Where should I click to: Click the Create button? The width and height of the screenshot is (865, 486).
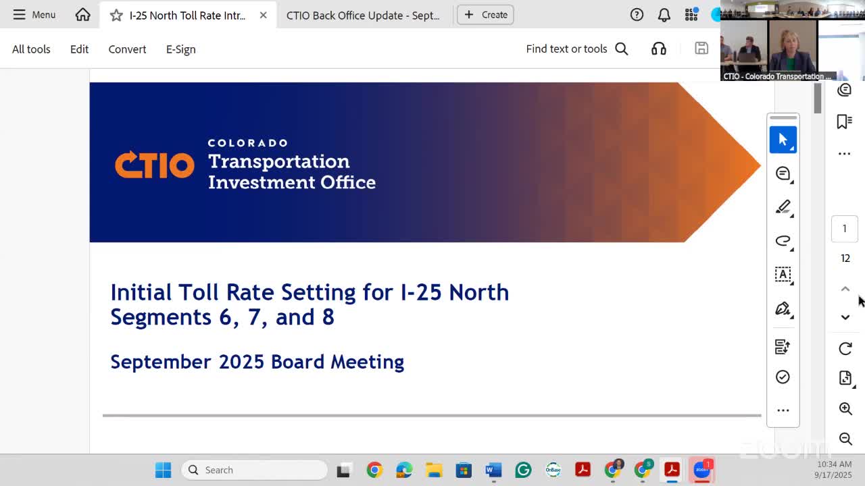[x=486, y=15]
